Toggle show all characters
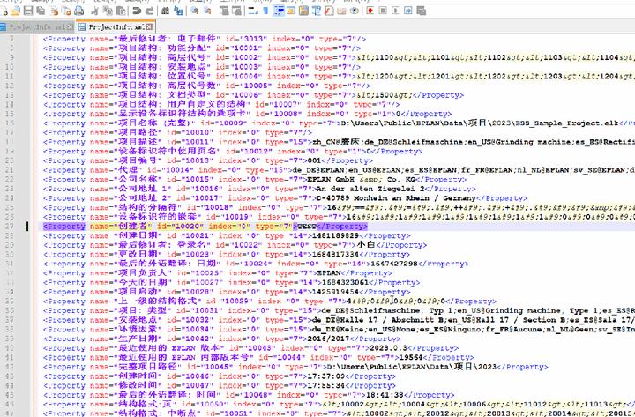635x417 pixels. 265,11
